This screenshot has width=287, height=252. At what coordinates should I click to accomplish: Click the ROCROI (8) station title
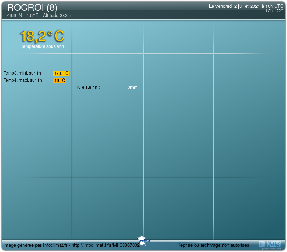pos(32,7)
